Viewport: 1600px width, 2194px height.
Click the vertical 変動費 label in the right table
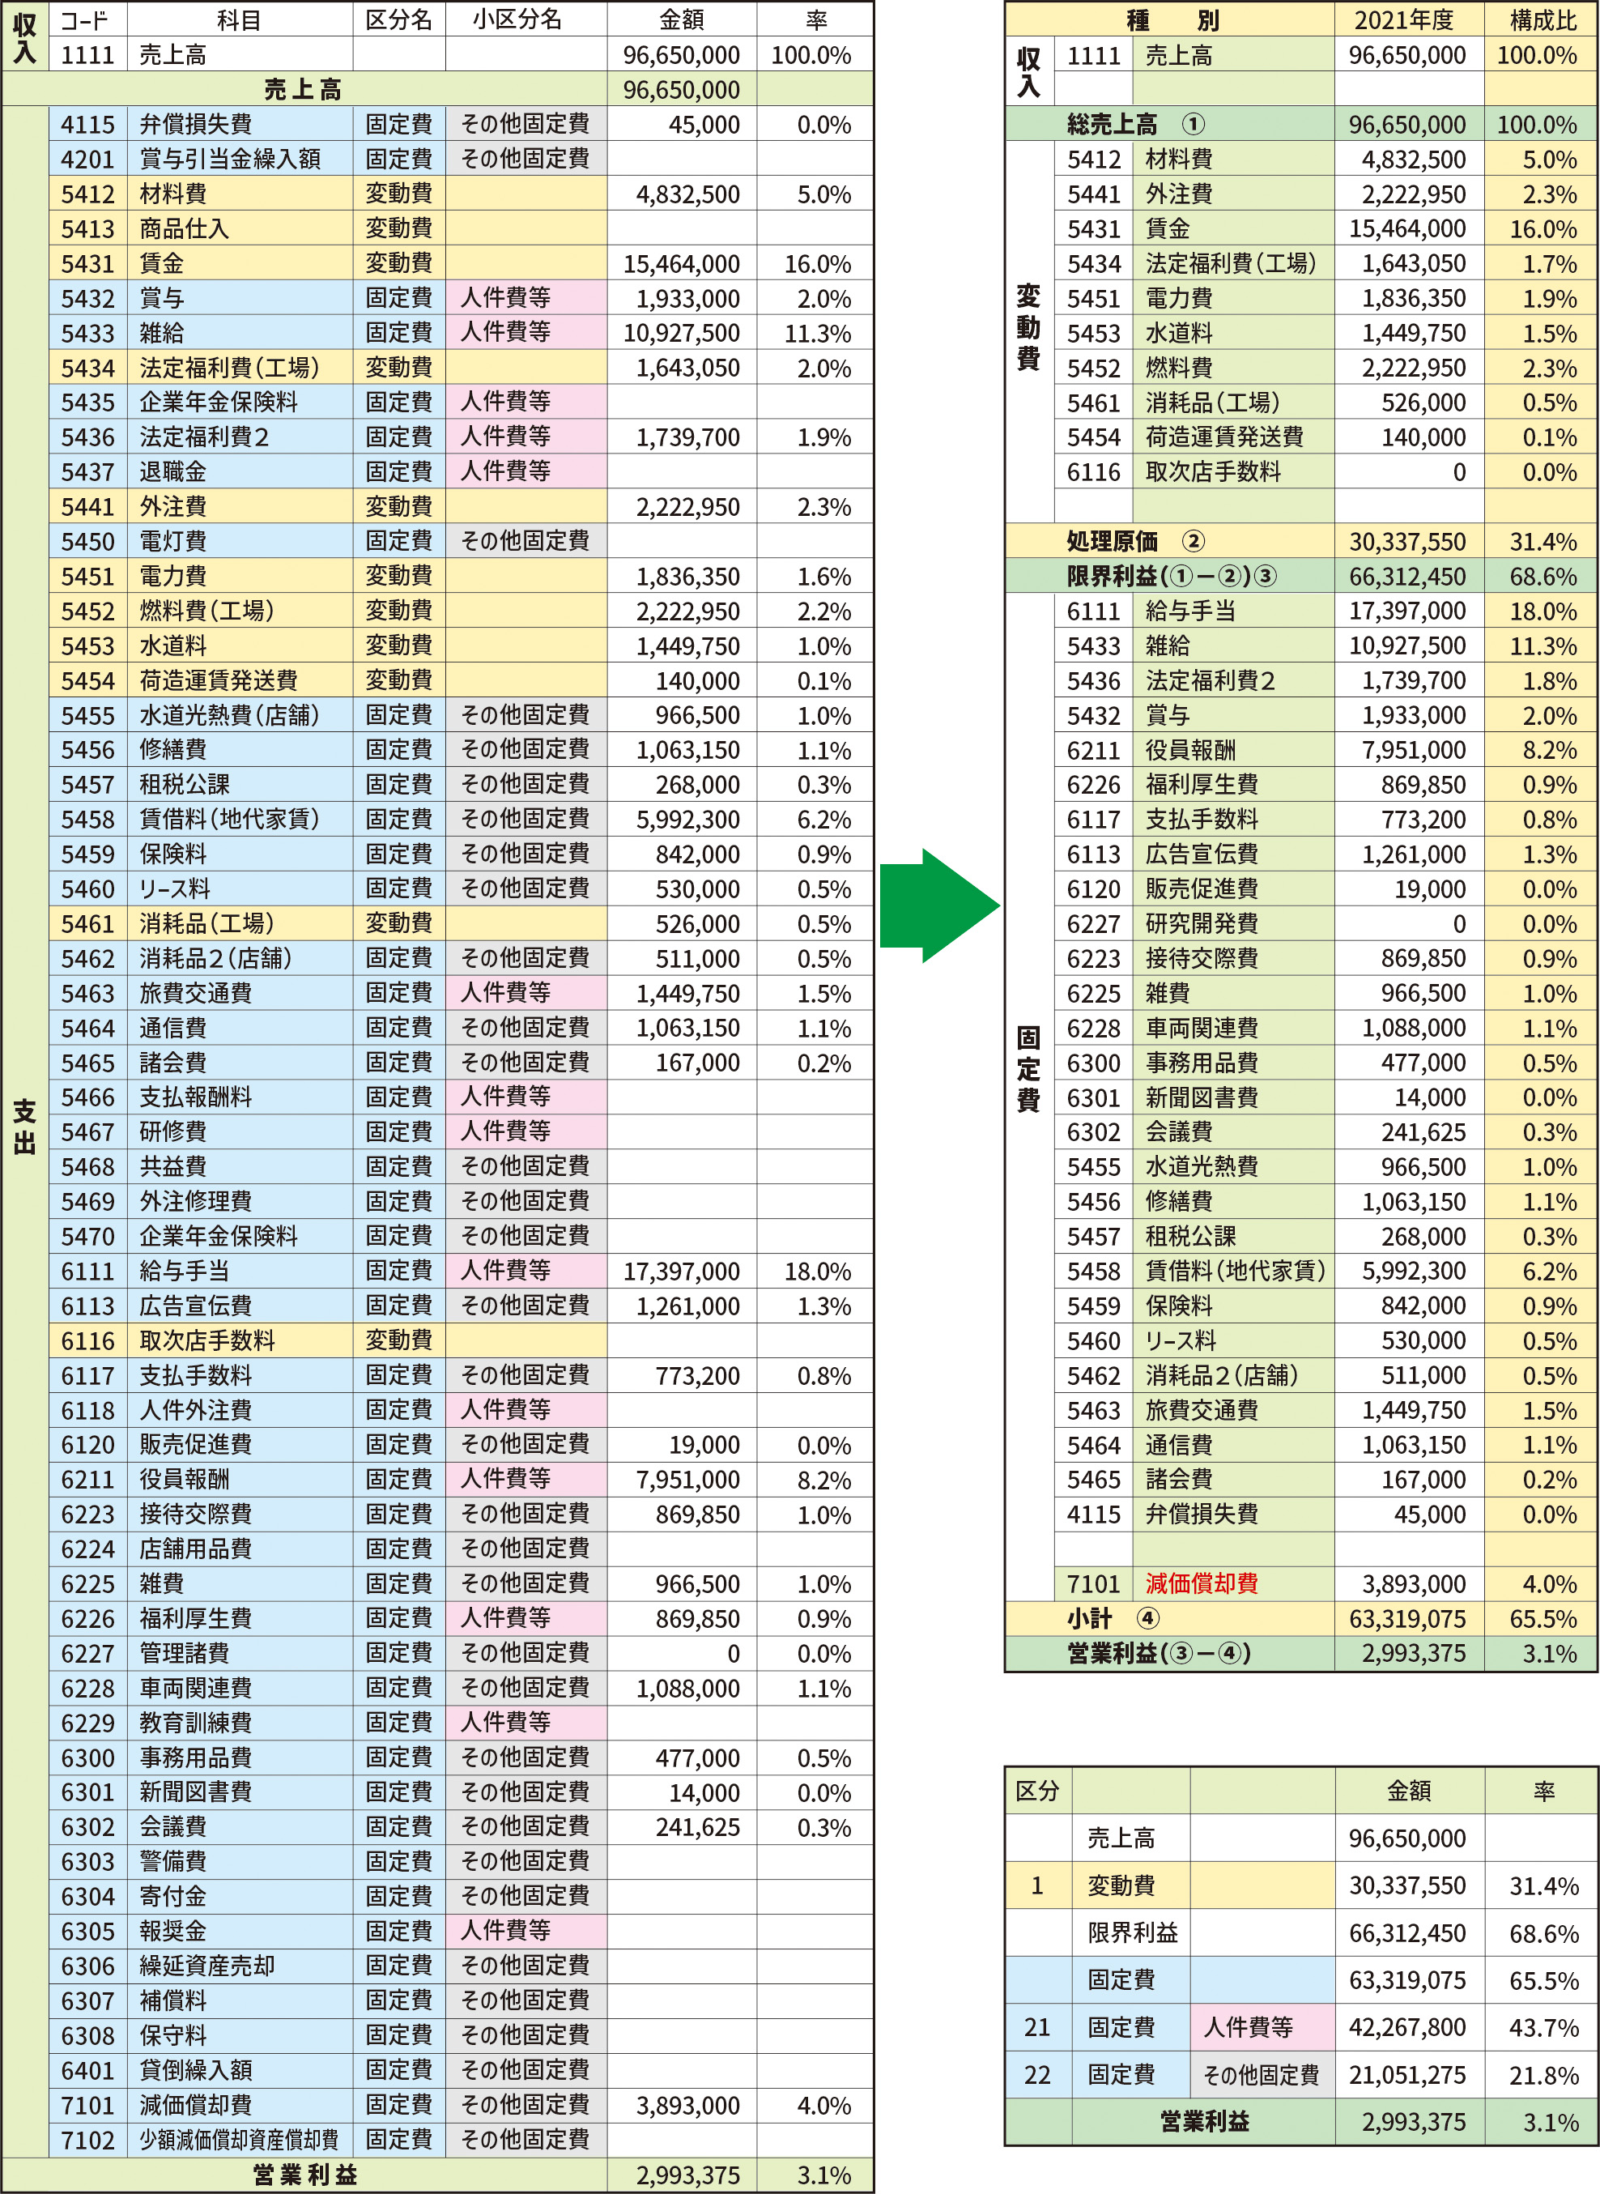coord(1028,326)
